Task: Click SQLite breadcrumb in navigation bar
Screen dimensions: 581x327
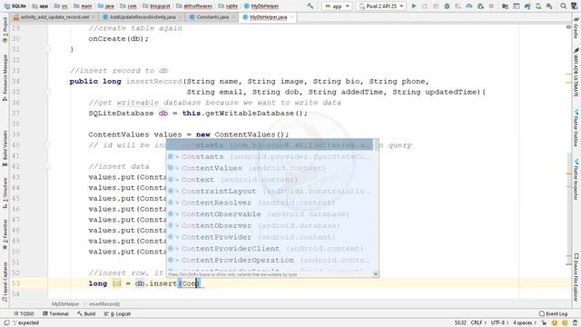Action: coord(15,6)
